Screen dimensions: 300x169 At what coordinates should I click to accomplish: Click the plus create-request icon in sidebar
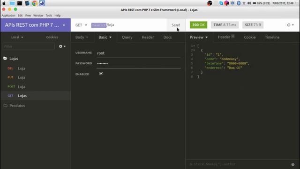click(62, 46)
